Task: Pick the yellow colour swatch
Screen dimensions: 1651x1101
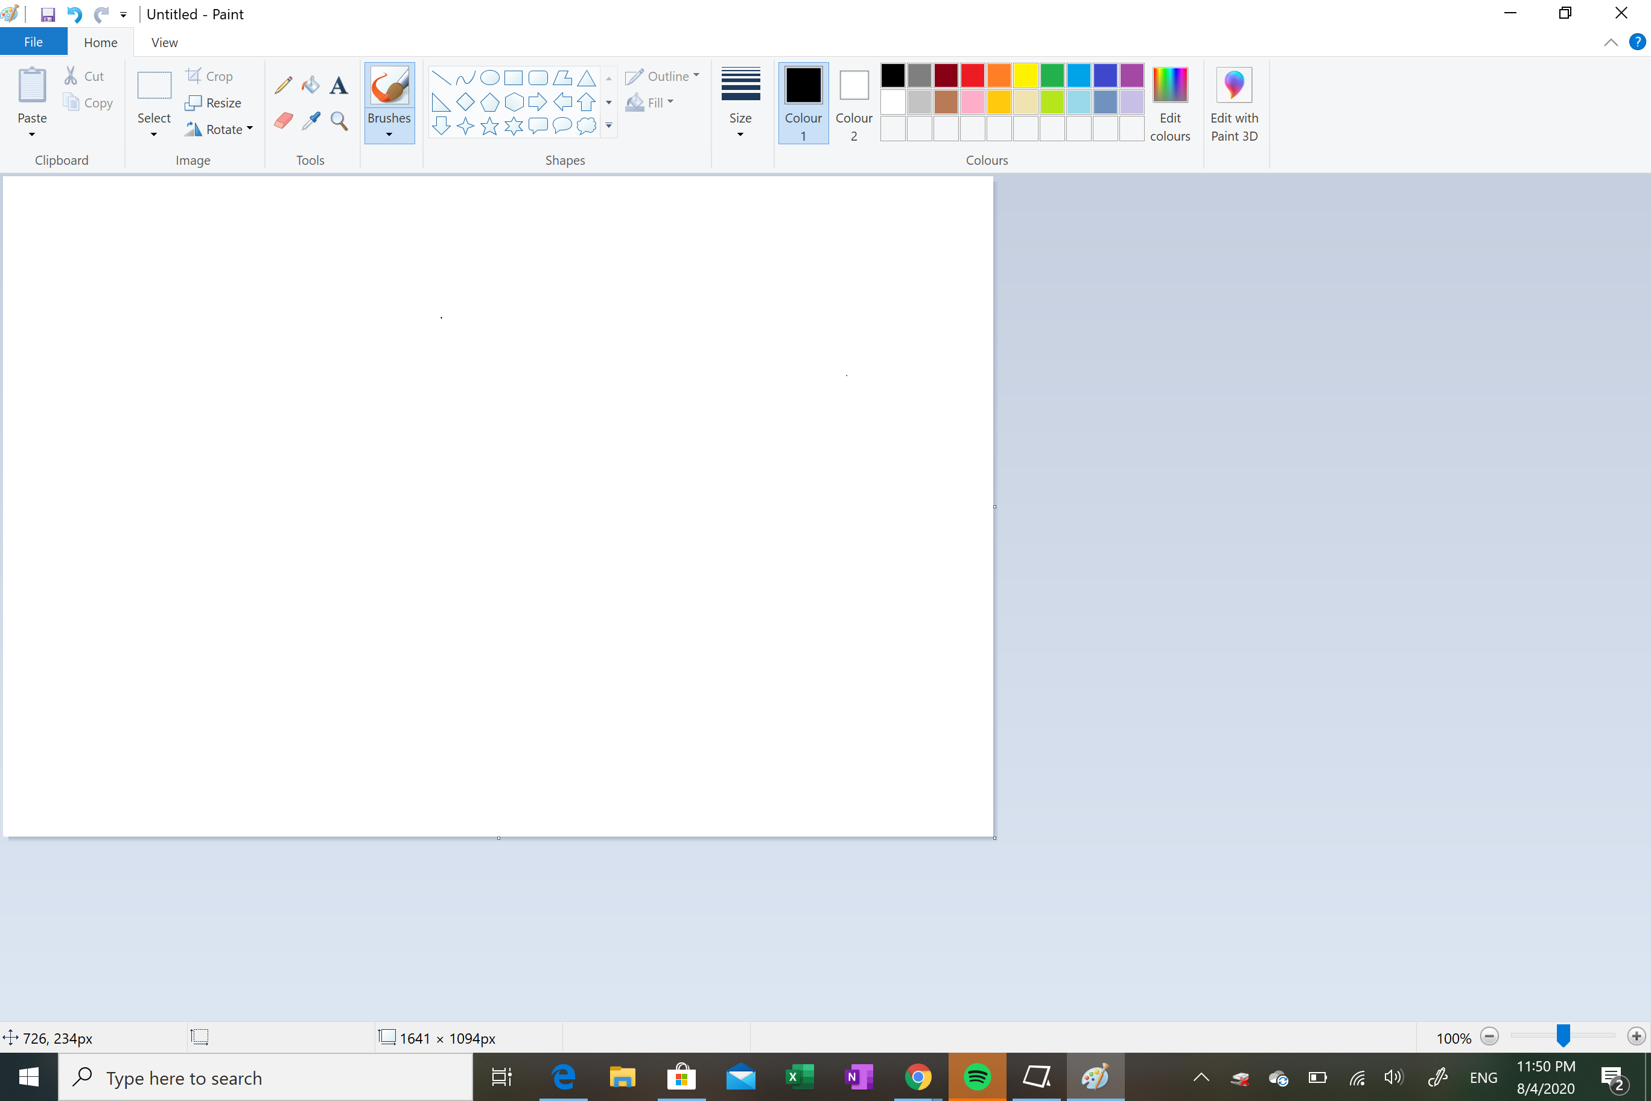Action: coord(1026,75)
